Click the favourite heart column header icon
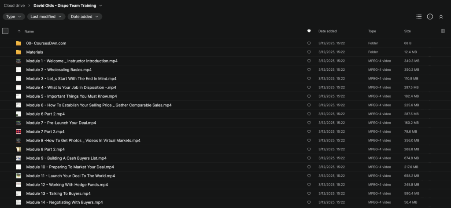451x208 pixels. (x=309, y=31)
